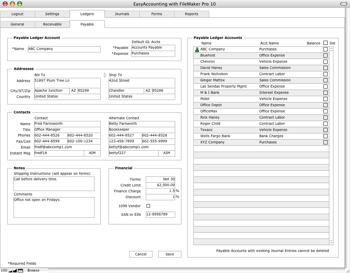Click the Alternate Contact title Bookkeeper field
This screenshot has width=350, height=273.
[142, 130]
